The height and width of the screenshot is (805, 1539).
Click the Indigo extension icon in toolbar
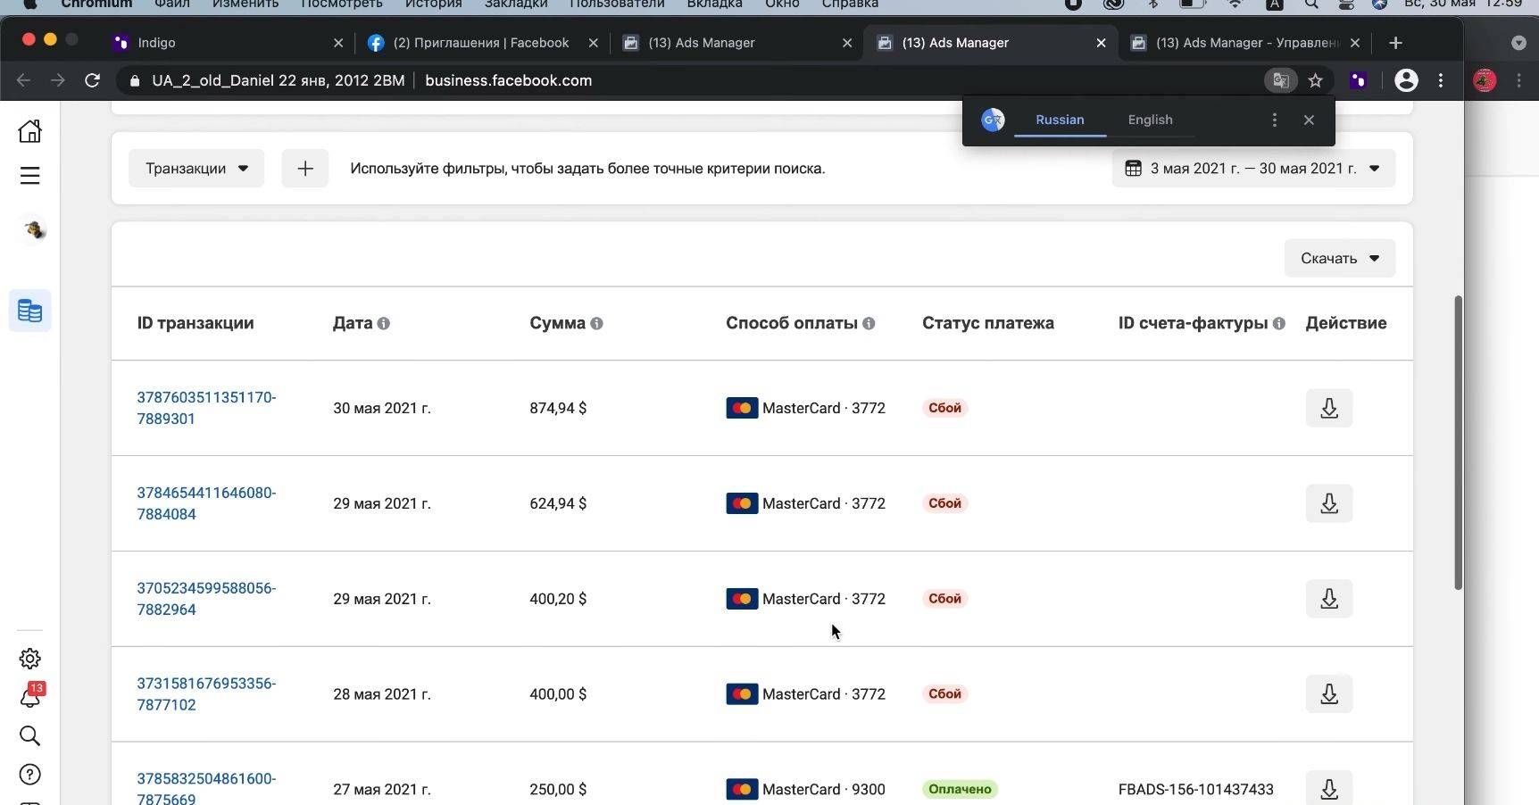pyautogui.click(x=1358, y=80)
